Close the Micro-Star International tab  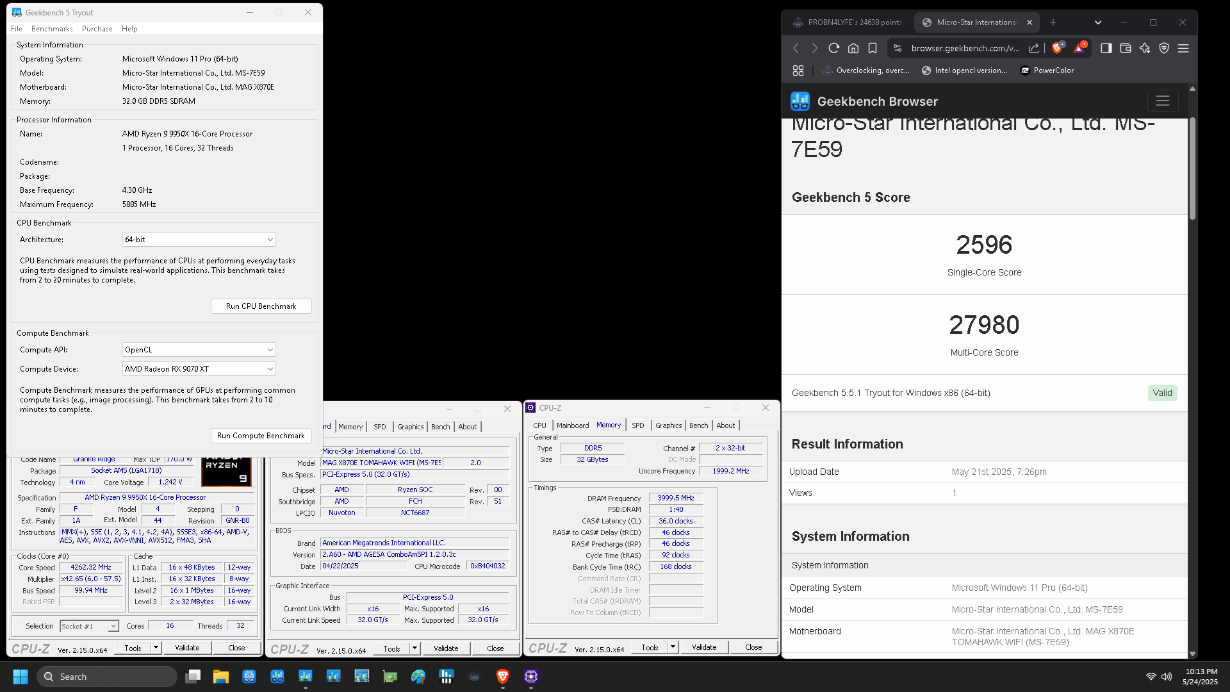point(1029,22)
